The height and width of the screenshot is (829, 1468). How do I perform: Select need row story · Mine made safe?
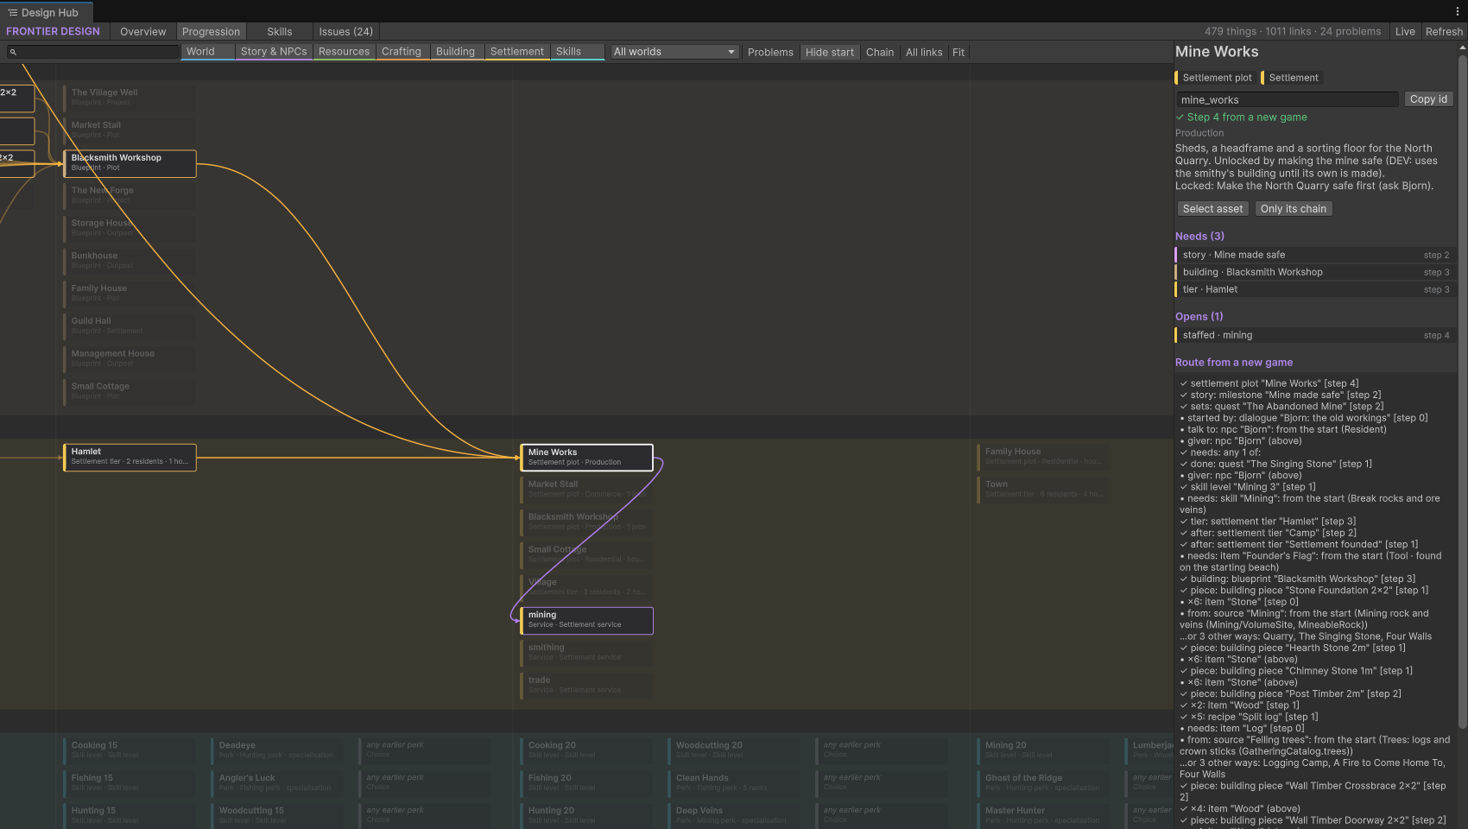point(1314,255)
